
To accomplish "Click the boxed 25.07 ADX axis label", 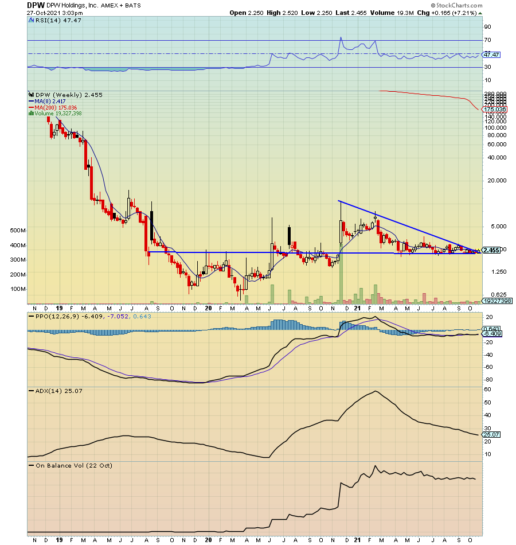I will coord(491,434).
